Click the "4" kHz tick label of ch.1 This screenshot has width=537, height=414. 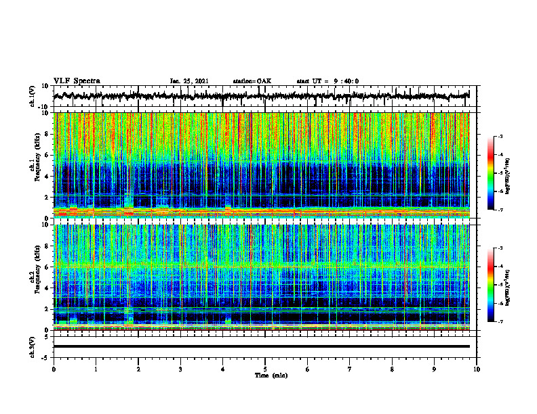tap(47, 177)
